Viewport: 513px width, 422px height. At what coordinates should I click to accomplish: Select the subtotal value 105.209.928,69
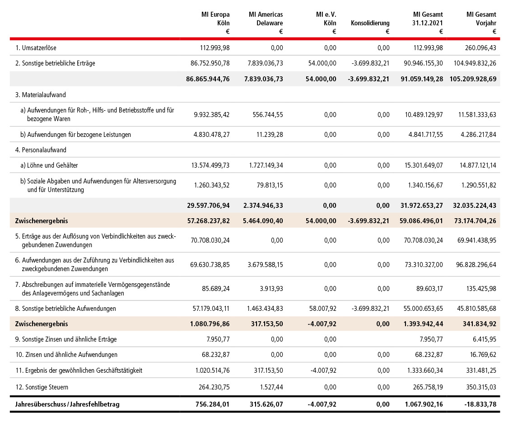(x=473, y=79)
